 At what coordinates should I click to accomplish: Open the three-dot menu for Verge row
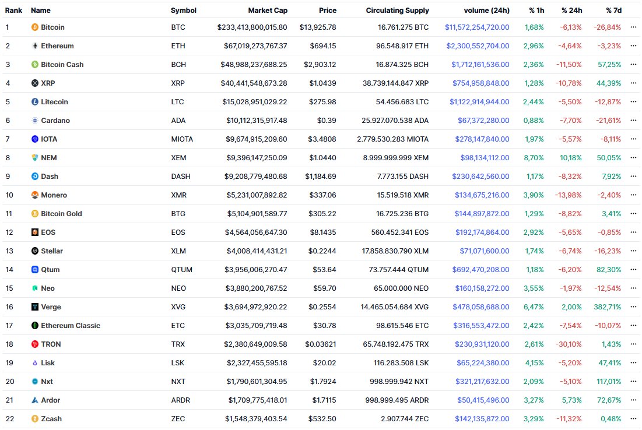tap(633, 307)
